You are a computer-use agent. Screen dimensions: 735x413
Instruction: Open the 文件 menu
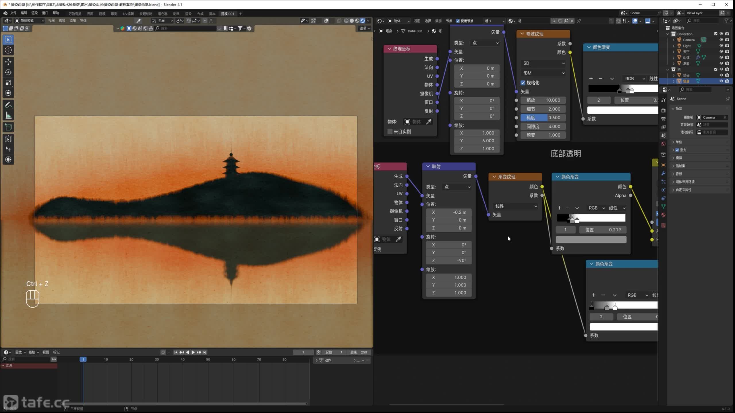(x=13, y=13)
